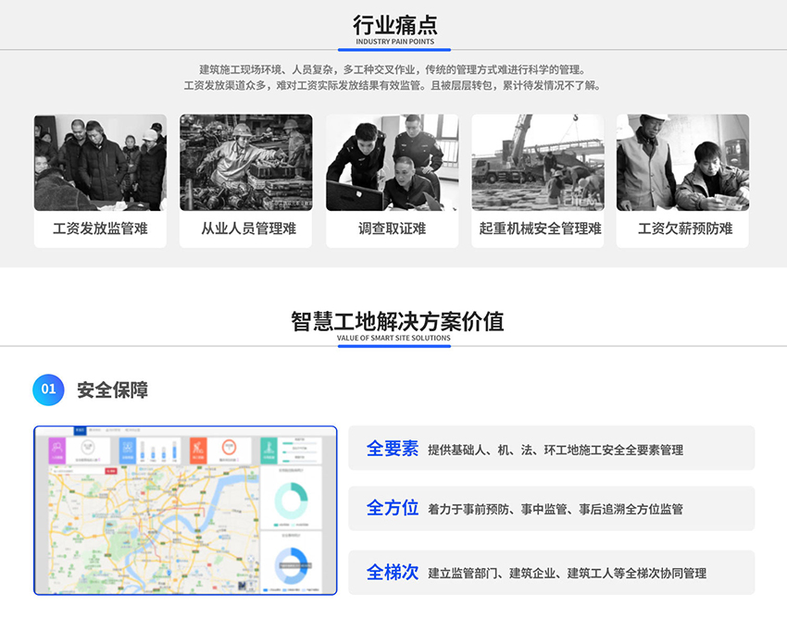The height and width of the screenshot is (618, 787).
Task: Click the 安全保障 section title
Action: 112,389
